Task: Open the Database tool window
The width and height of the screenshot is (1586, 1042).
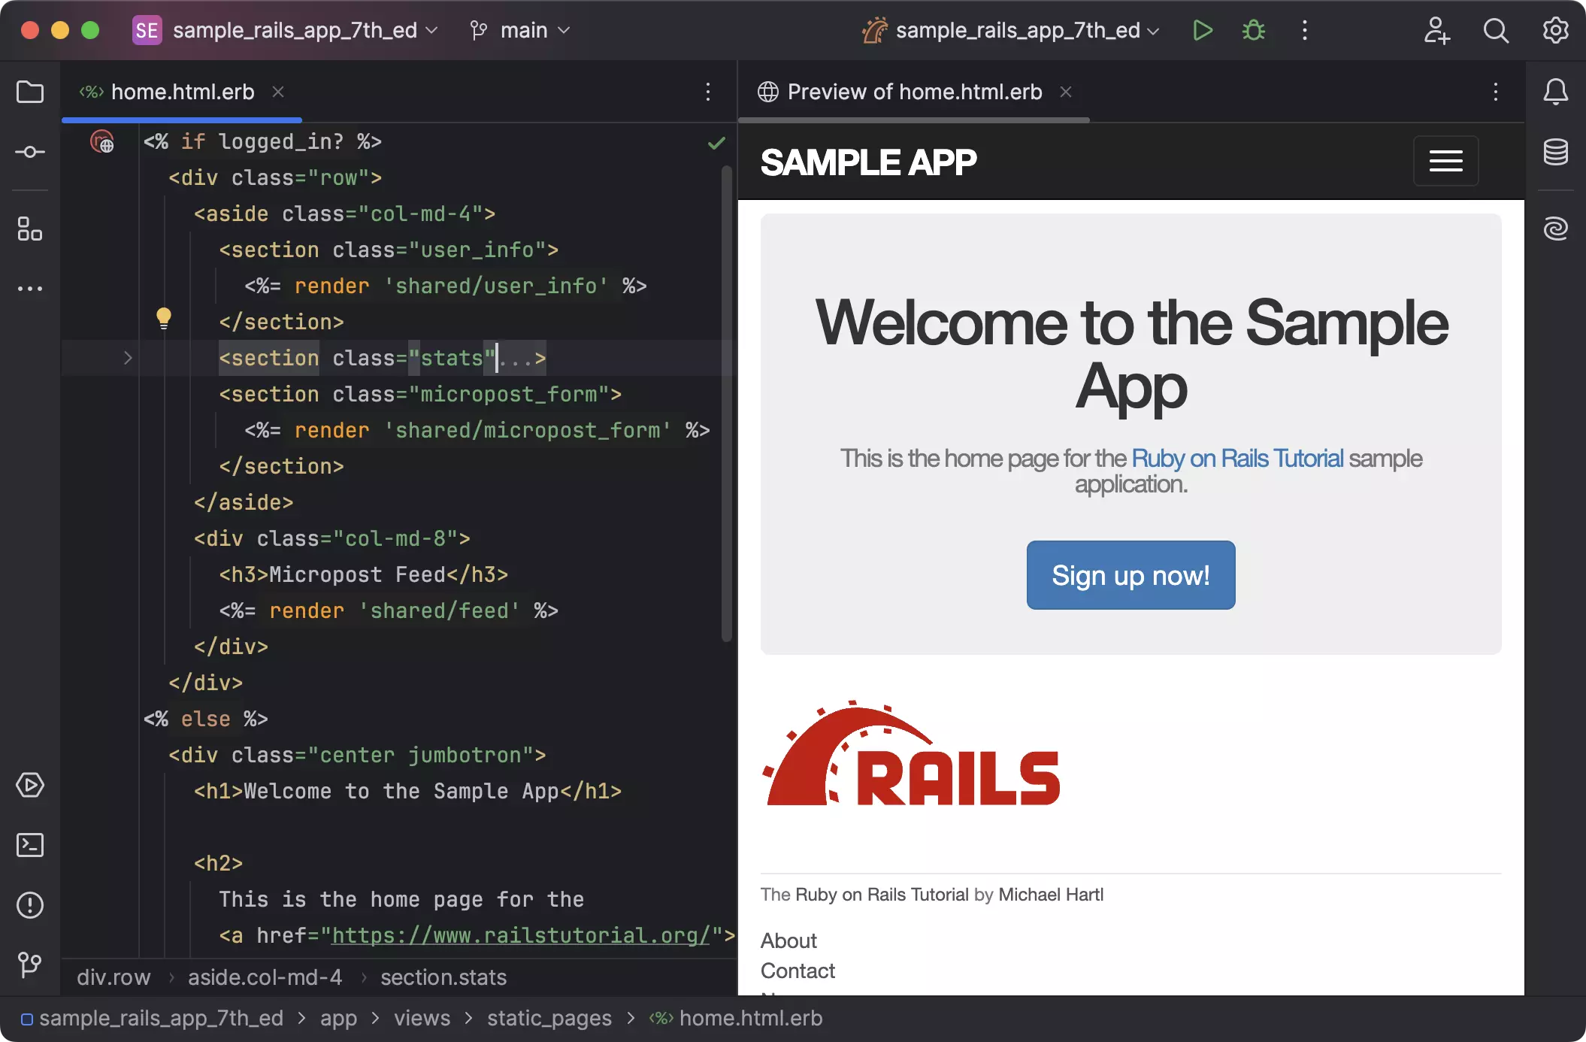Action: [x=1555, y=152]
